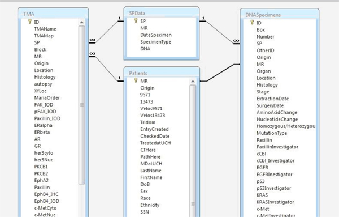This screenshot has width=339, height=217.
Task: Select the 9571 field in Patients
Action: (x=145, y=95)
